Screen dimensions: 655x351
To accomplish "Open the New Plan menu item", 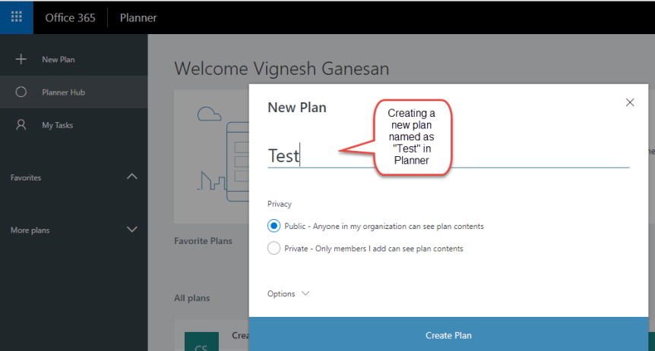I will (x=58, y=59).
